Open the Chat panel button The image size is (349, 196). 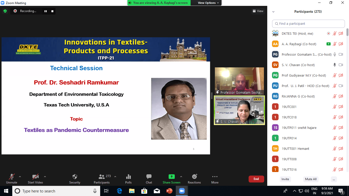point(149,179)
